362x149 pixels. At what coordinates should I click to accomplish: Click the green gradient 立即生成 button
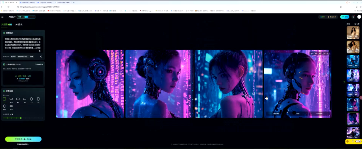click(x=23, y=139)
